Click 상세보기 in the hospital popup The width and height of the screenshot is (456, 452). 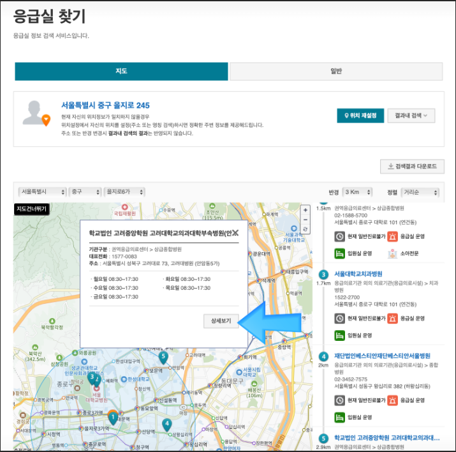pos(221,321)
